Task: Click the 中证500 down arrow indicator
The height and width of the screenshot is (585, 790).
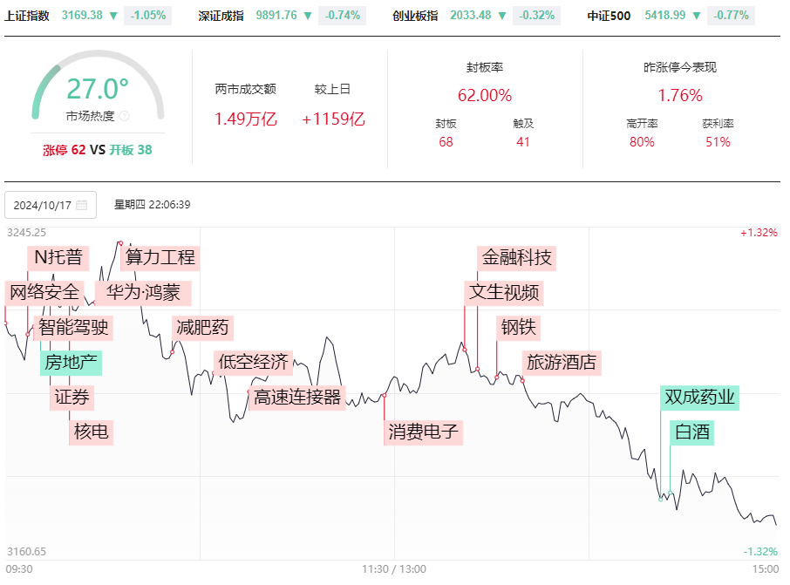Action: 697,16
